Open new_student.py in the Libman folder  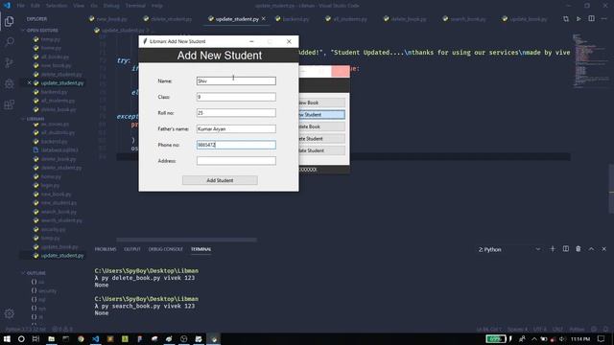click(x=59, y=203)
